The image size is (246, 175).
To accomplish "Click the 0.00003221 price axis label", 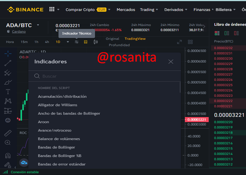I will click(x=197, y=119).
